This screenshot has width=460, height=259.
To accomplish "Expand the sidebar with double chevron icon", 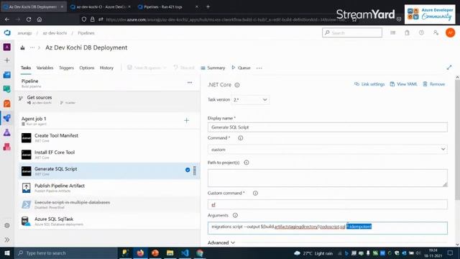I will (7, 240).
